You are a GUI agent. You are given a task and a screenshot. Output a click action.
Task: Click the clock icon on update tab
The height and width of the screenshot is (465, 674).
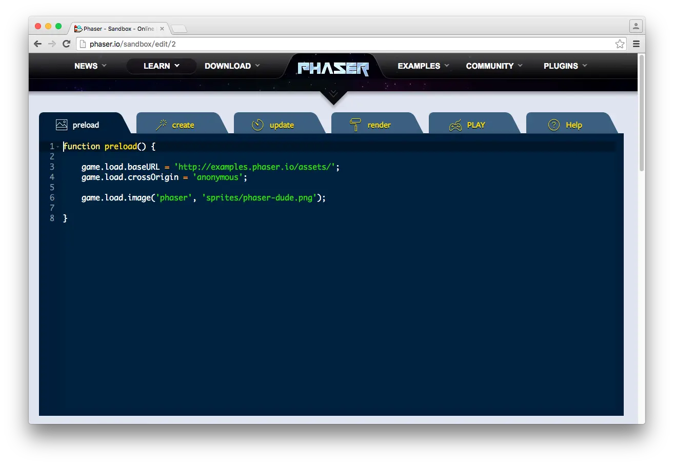tap(257, 125)
